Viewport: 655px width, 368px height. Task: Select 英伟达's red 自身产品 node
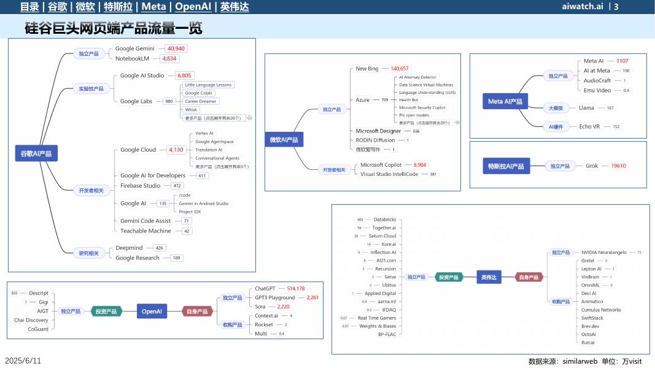[x=529, y=277]
